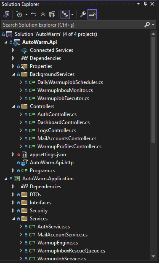Expand MailAccountsController.cs node

[21, 138]
